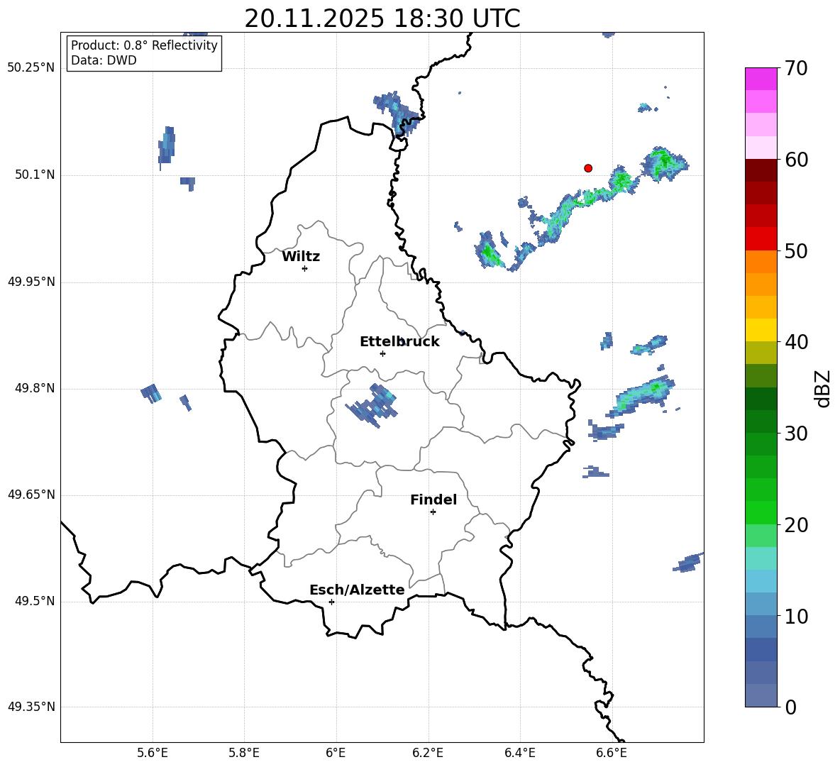840x767 pixels.
Task: Click the 50.25°N latitude label
Action: coord(31,68)
